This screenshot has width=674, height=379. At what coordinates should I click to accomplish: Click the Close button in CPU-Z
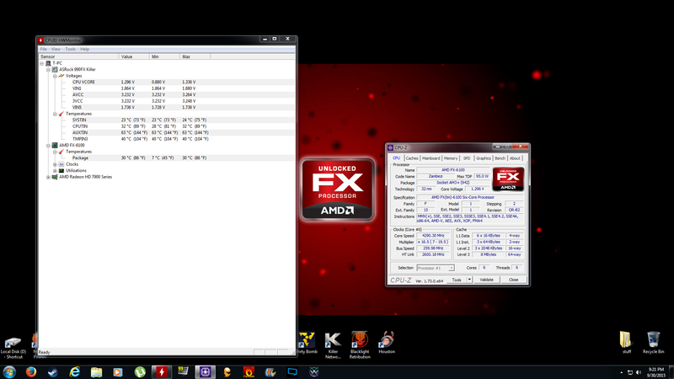(513, 280)
